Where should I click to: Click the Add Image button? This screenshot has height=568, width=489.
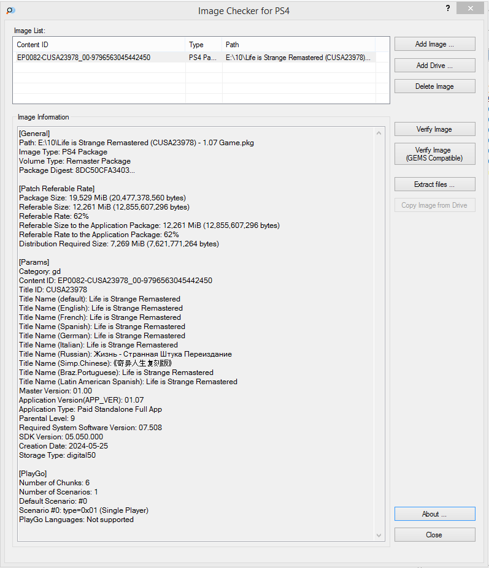point(434,44)
